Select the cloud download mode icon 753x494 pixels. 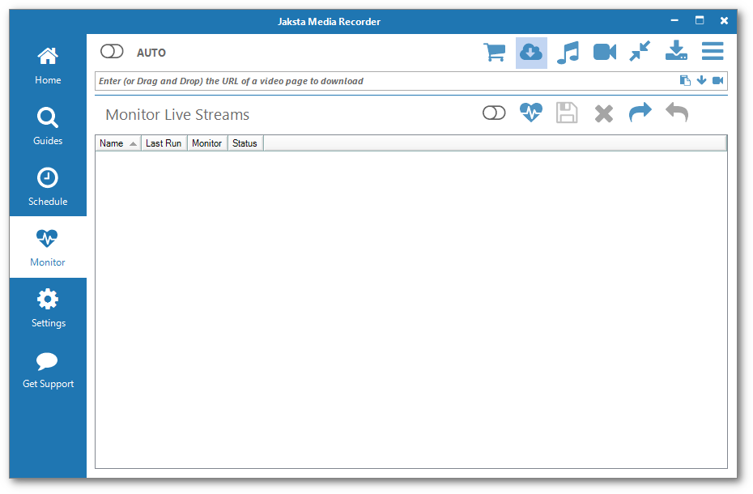(x=531, y=53)
